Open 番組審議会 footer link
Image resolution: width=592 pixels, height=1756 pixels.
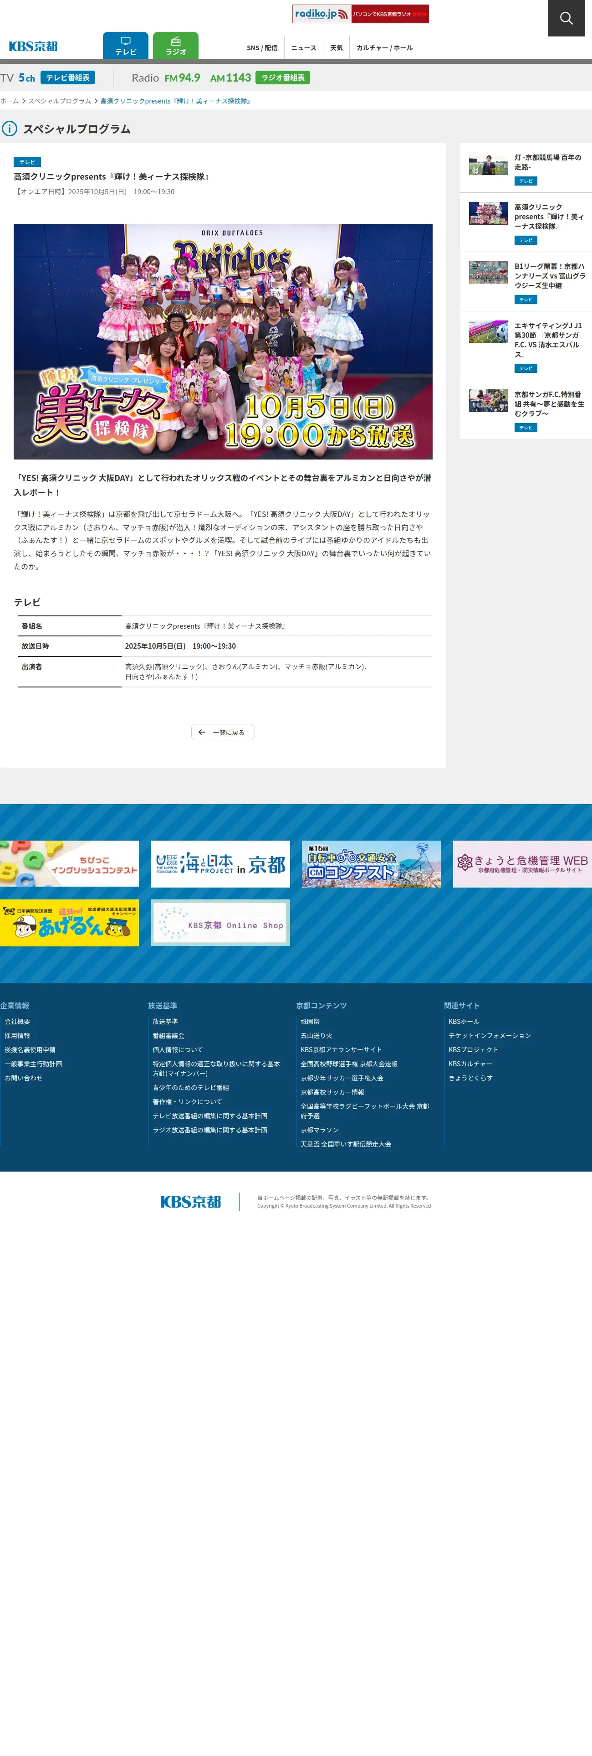pos(168,1036)
